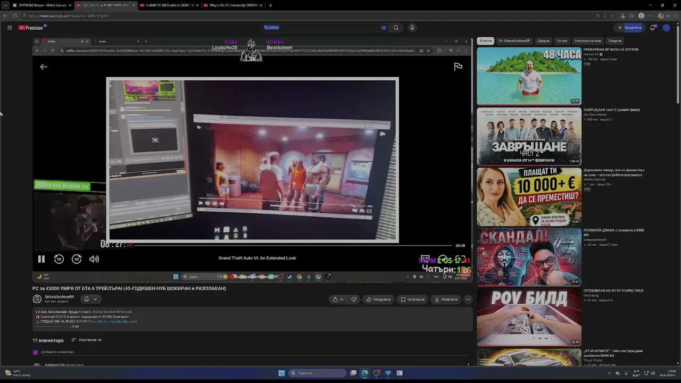
Task: Open the weather widget showing 22°C
Action: point(18,373)
